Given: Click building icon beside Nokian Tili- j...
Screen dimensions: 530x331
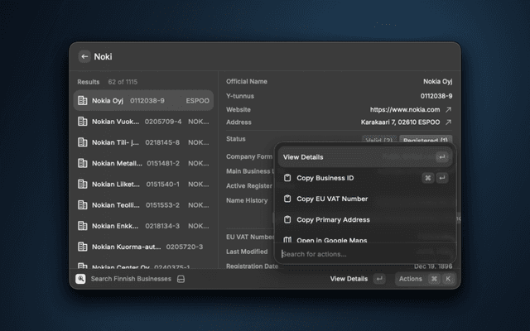Looking at the screenshot, I should tap(83, 142).
